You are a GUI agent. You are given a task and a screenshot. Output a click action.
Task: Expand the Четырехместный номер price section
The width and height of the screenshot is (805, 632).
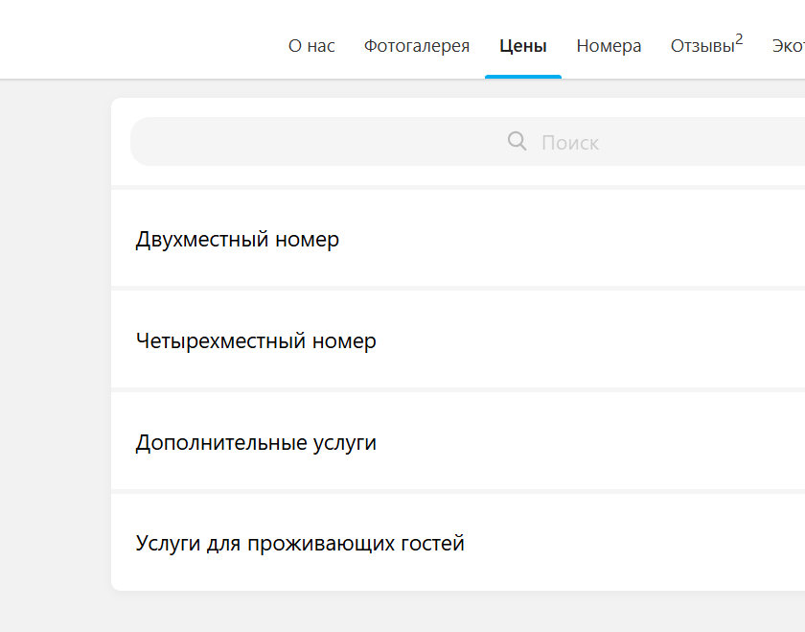[458, 339]
